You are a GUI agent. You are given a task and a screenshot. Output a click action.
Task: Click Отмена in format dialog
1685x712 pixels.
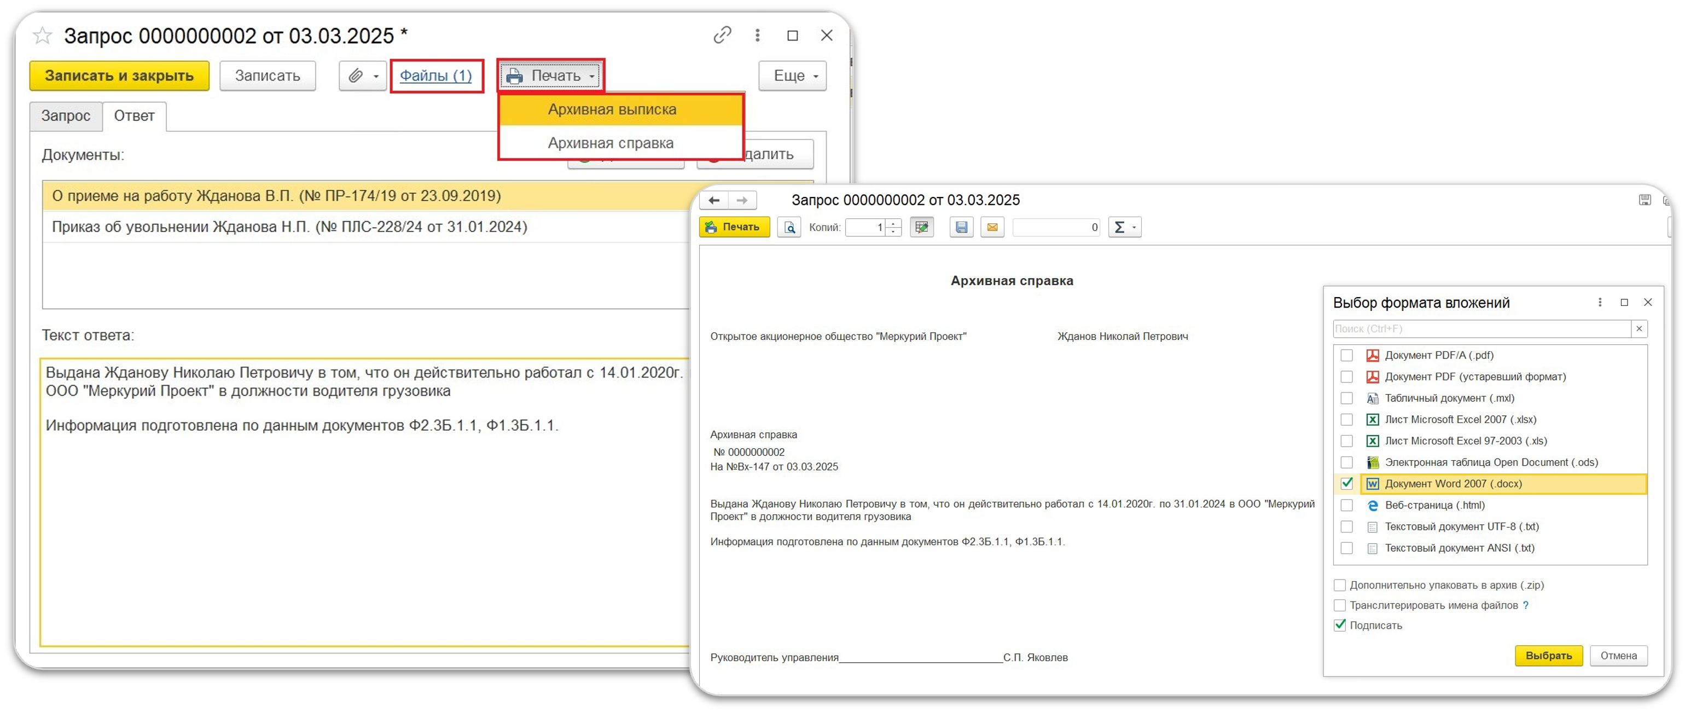(x=1618, y=655)
